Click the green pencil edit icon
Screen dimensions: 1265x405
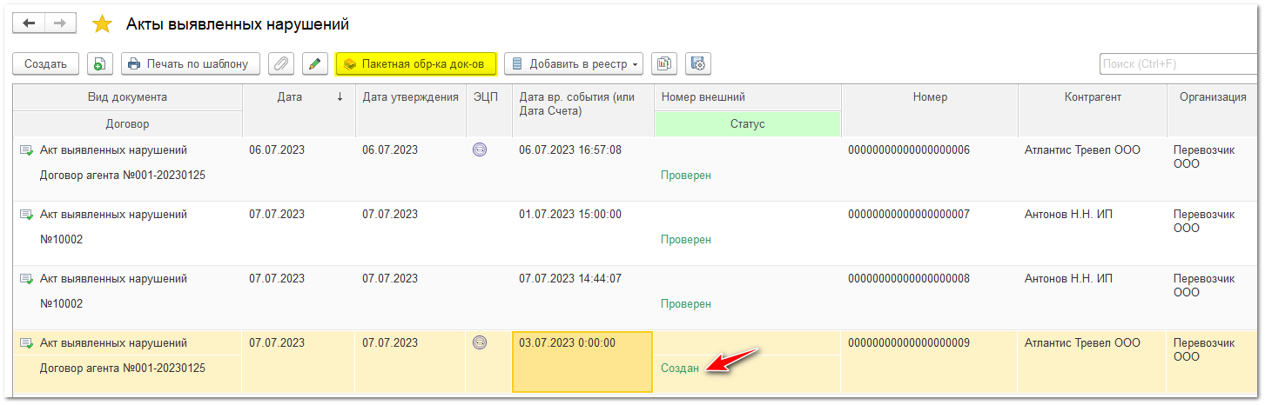click(314, 63)
